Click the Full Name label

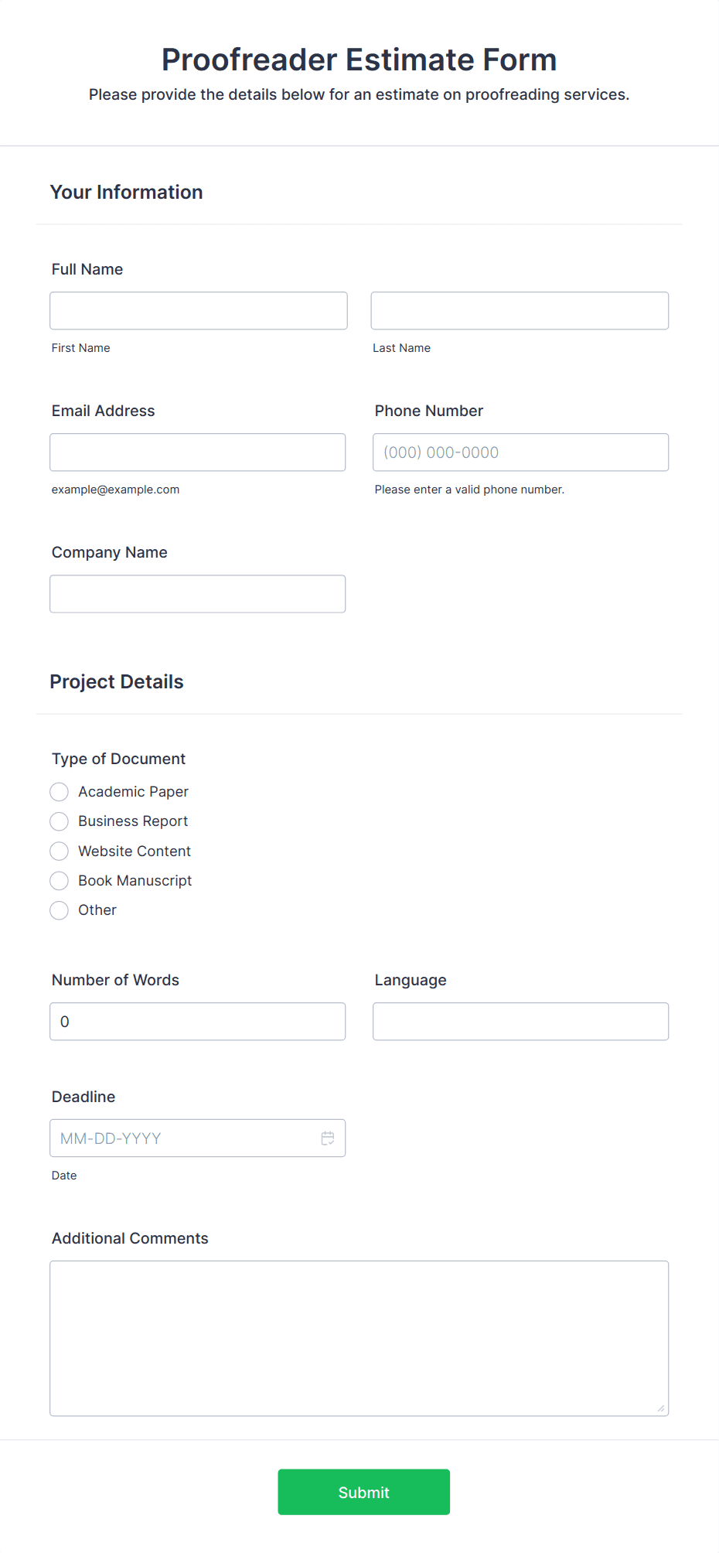pyautogui.click(x=87, y=269)
